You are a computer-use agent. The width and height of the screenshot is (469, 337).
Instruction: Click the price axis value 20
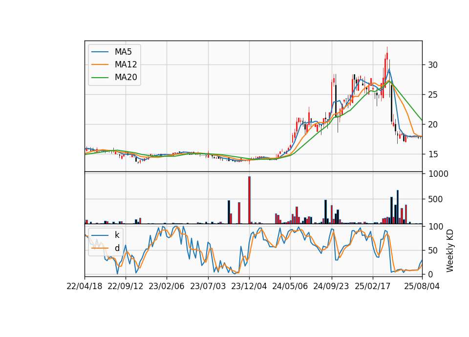433,125
